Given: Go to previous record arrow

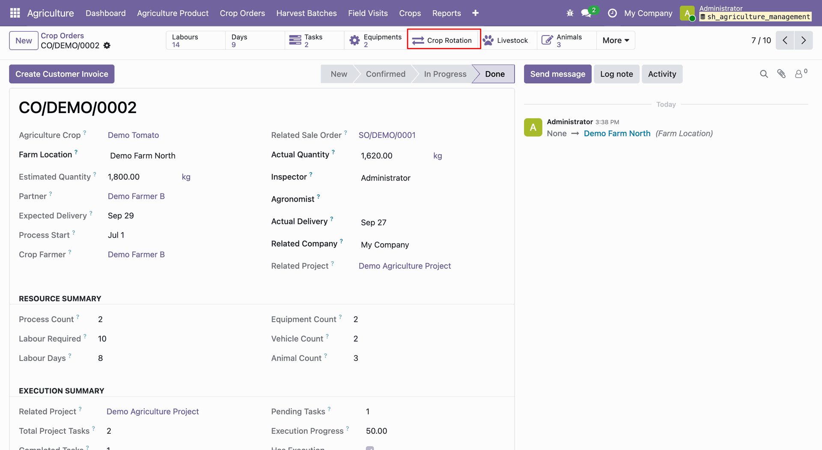Looking at the screenshot, I should 785,40.
